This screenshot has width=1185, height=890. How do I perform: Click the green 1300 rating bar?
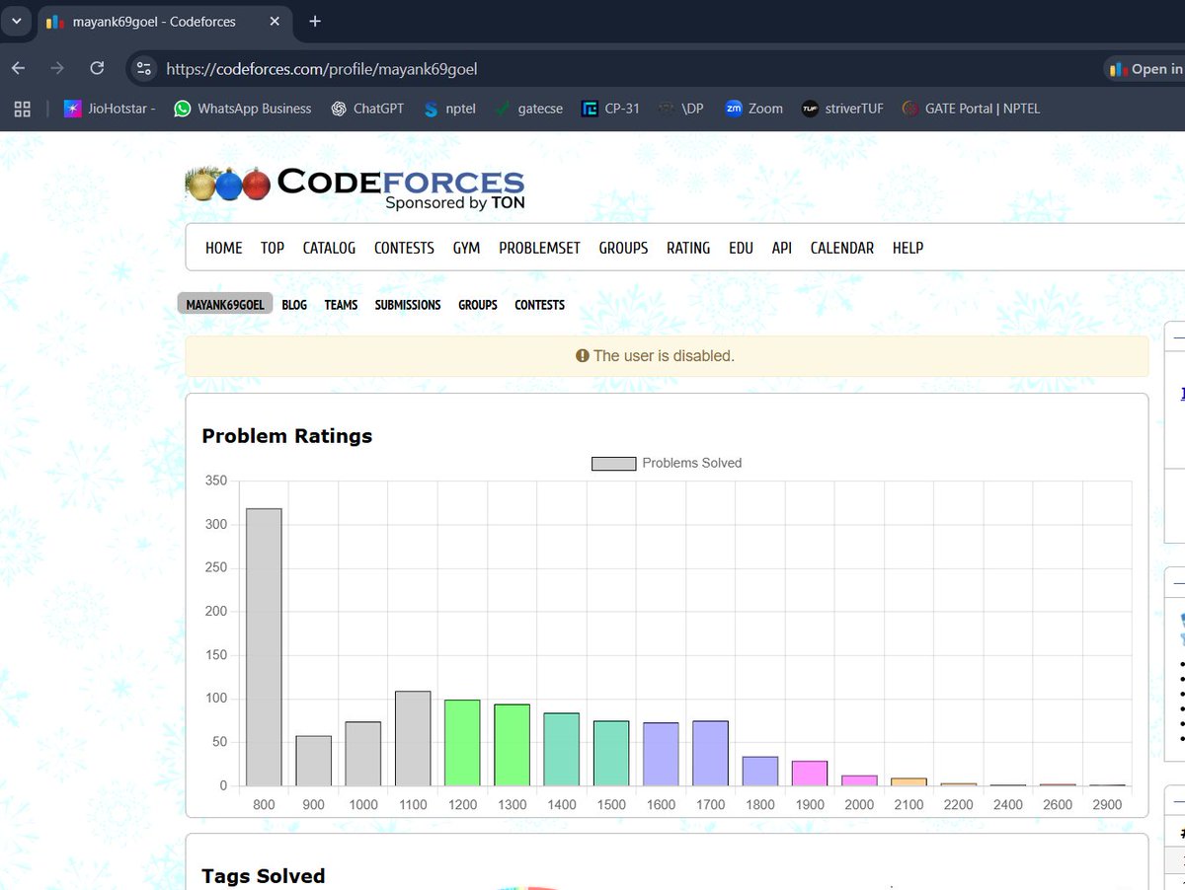(x=512, y=745)
